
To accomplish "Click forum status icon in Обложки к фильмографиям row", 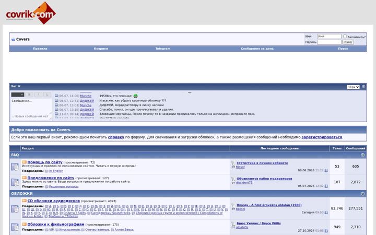I will 15,227.
